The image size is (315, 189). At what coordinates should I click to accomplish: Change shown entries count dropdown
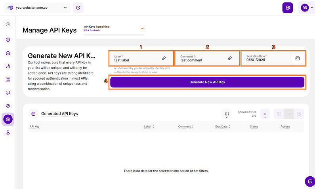(x=265, y=114)
